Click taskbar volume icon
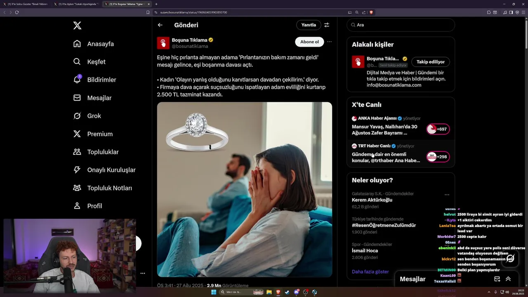The image size is (528, 297). tap(507, 292)
